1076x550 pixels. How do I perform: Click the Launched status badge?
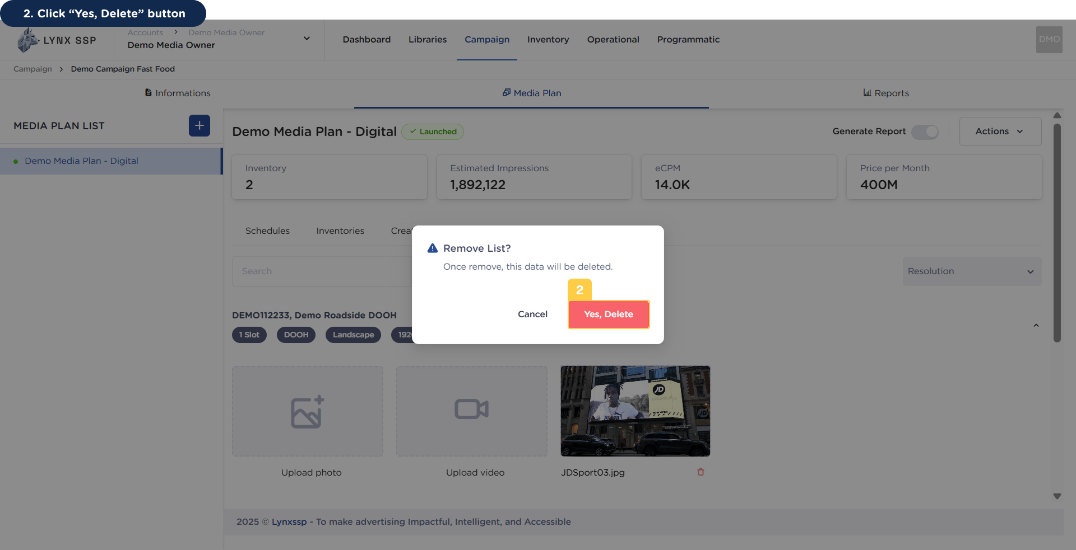433,131
